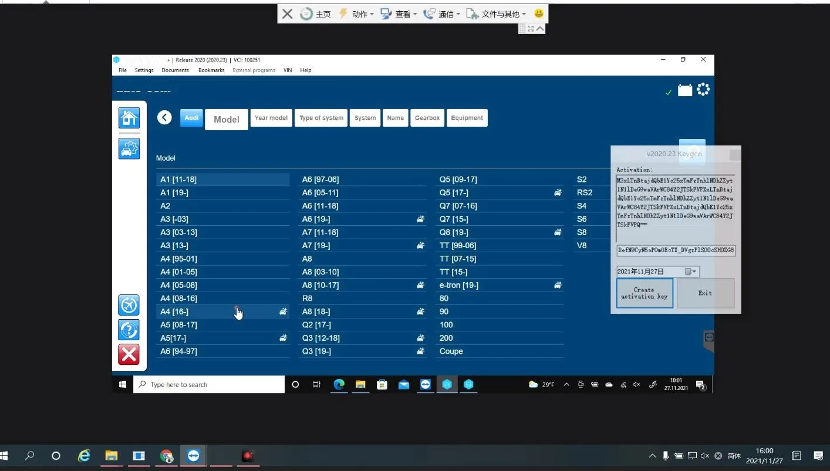
Task: Click 主页 in the remote toolbar
Action: (315, 14)
